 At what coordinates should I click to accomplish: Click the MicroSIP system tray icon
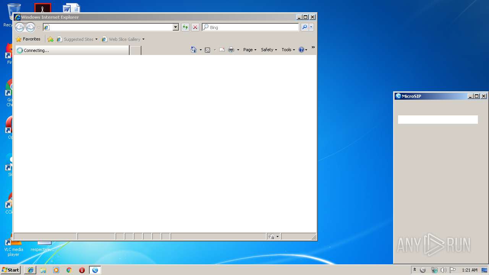pos(423,270)
